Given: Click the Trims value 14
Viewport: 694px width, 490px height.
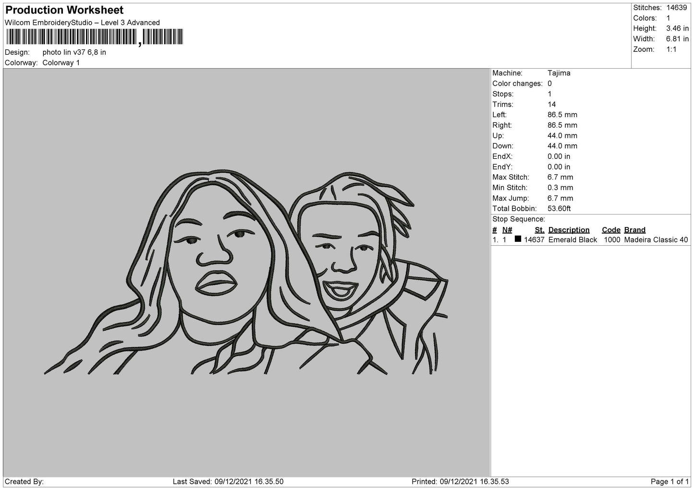Looking at the screenshot, I should tap(552, 105).
